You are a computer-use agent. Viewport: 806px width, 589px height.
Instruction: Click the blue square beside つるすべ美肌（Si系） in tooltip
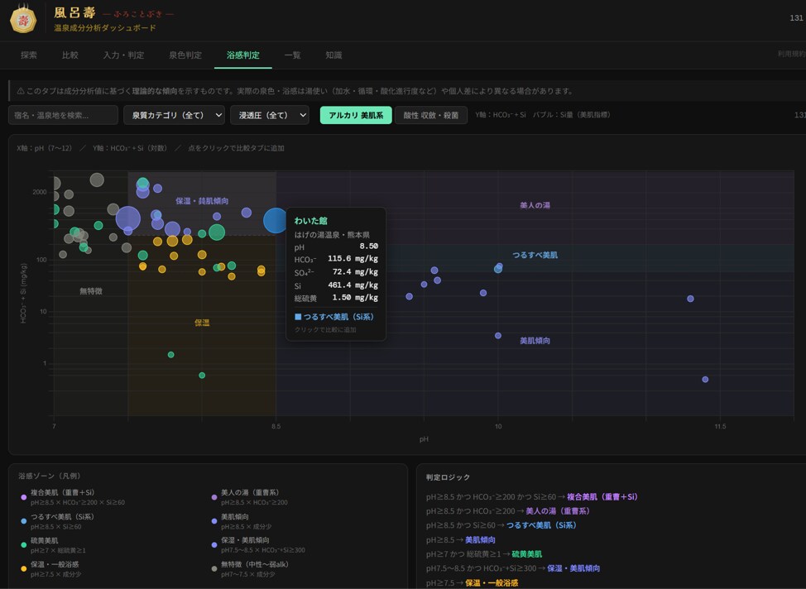point(298,317)
